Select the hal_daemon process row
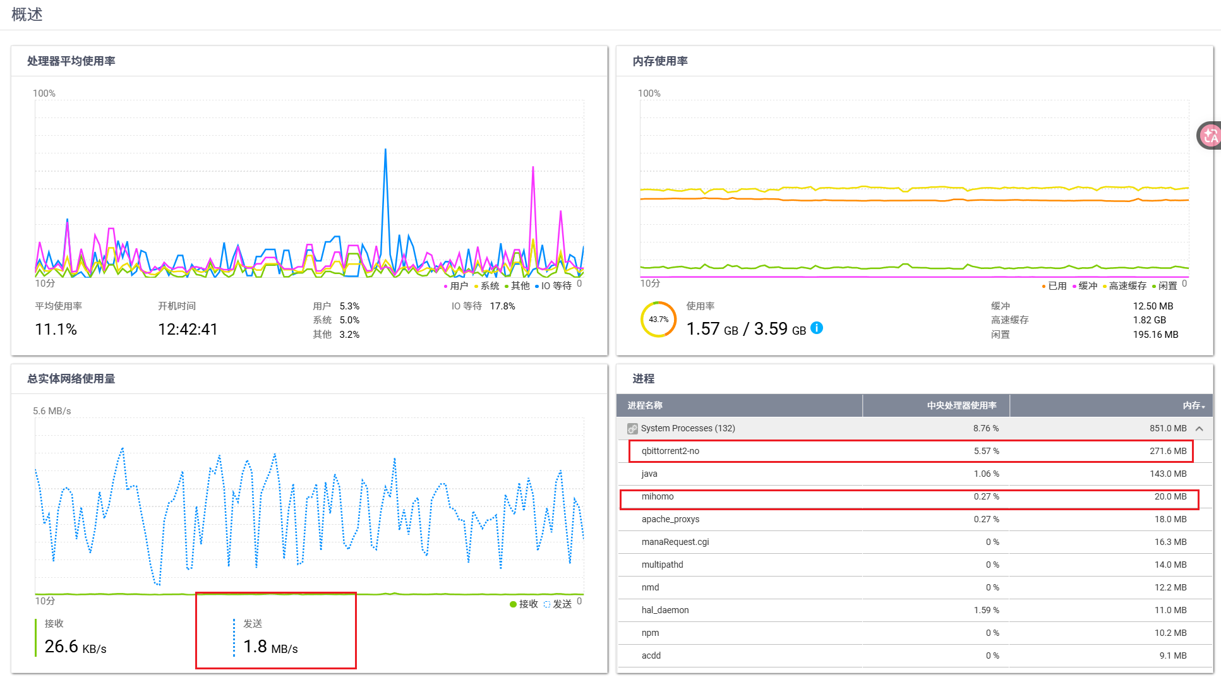Screen dimensions: 1221x682 [x=665, y=610]
